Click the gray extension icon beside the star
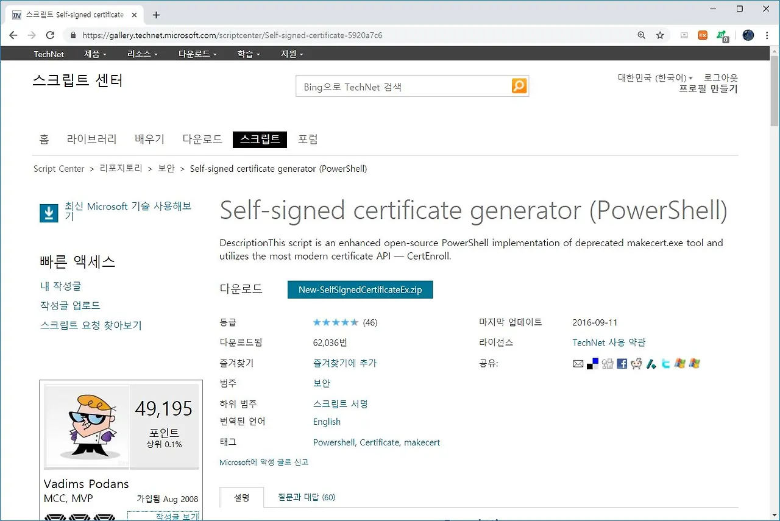 click(x=684, y=35)
